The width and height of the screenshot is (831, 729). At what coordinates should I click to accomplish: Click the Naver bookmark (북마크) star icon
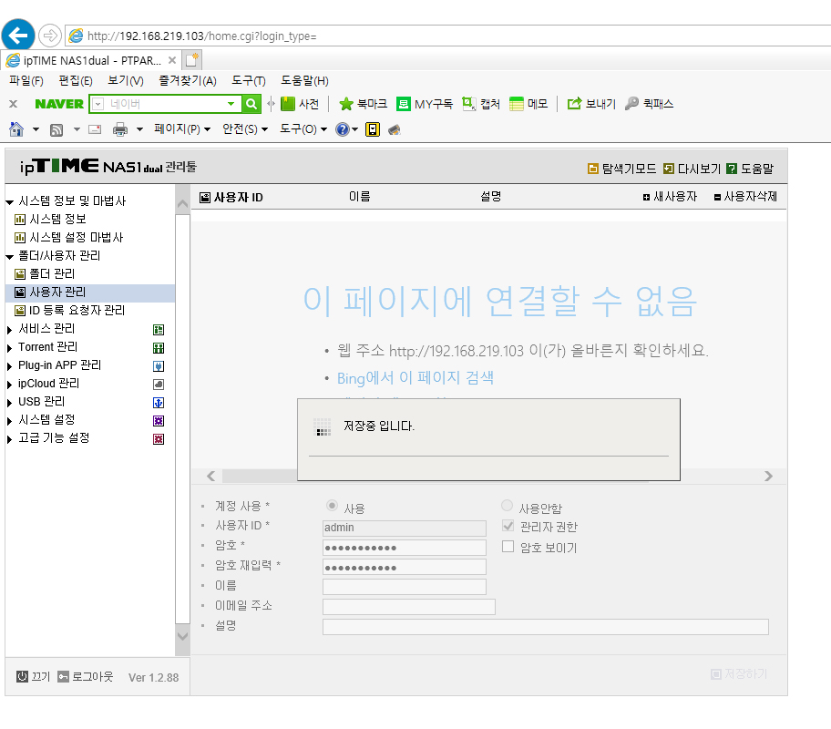(x=346, y=104)
